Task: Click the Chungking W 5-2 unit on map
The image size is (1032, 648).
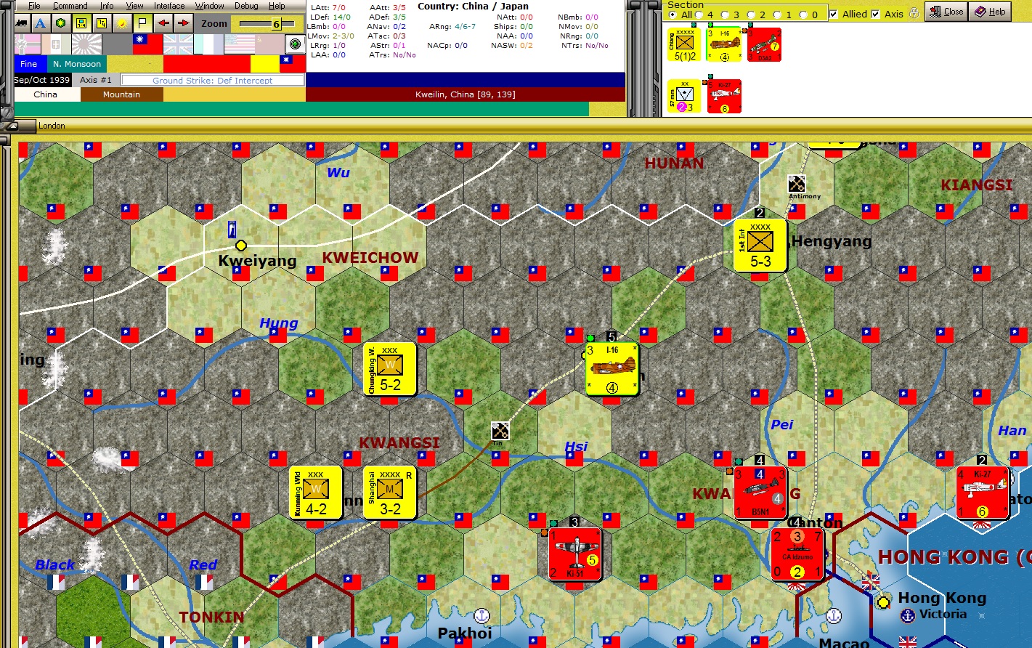Action: click(390, 369)
